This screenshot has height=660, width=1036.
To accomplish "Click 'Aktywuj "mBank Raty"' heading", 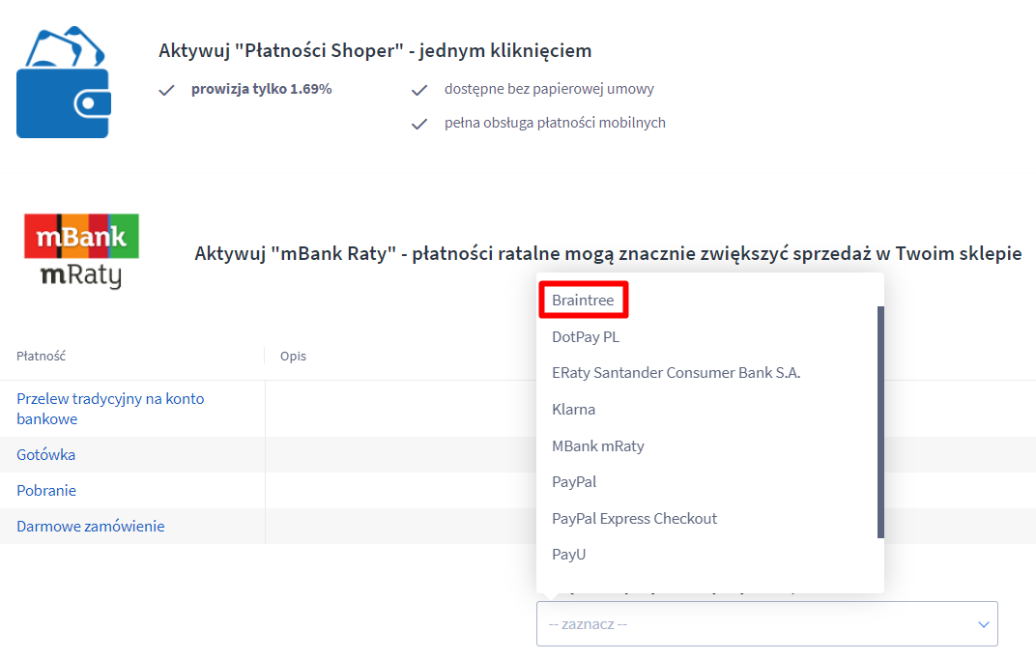I will point(608,253).
